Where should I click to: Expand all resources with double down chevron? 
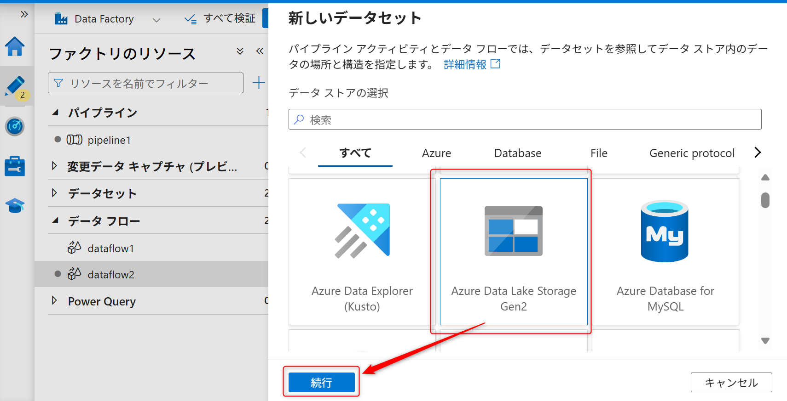click(x=240, y=51)
